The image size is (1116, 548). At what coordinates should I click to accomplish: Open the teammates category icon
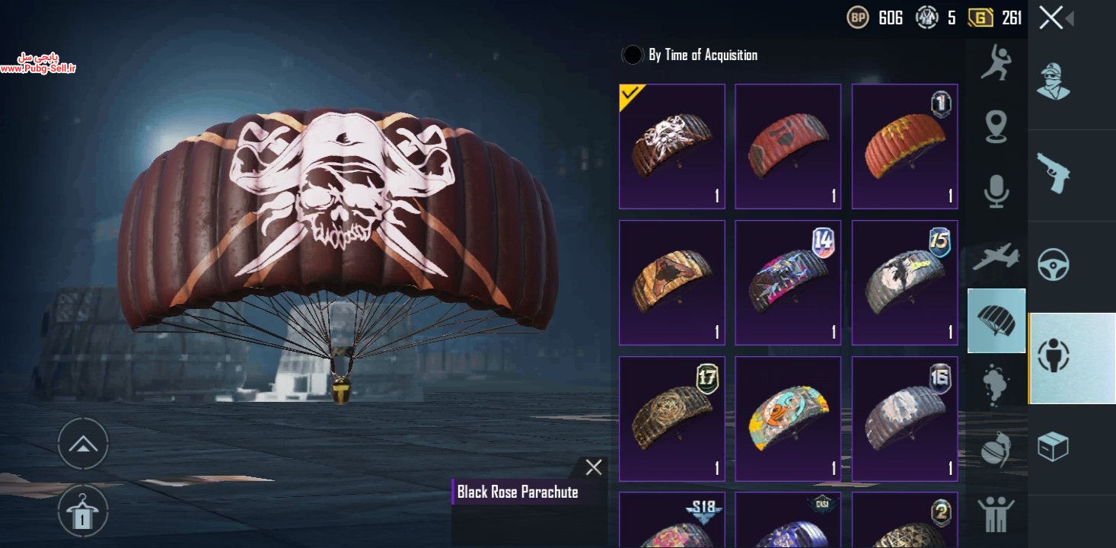[996, 514]
